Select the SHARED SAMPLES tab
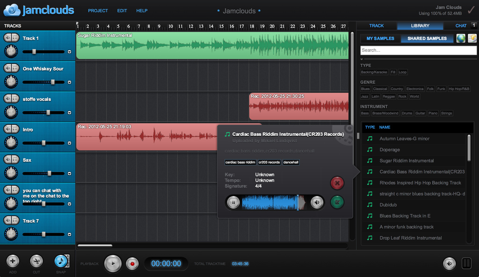The height and width of the screenshot is (277, 479). coord(427,38)
